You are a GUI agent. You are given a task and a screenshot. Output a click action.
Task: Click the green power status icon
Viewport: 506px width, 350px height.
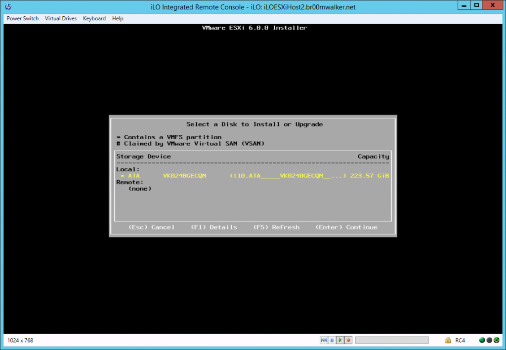pos(497,340)
